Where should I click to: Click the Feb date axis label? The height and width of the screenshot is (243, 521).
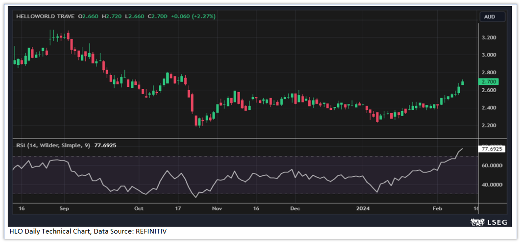click(x=437, y=208)
